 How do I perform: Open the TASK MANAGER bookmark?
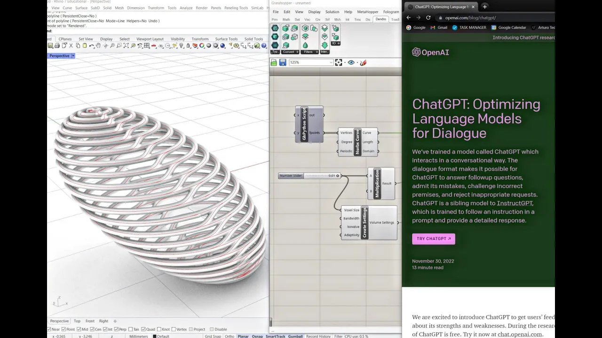point(469,28)
